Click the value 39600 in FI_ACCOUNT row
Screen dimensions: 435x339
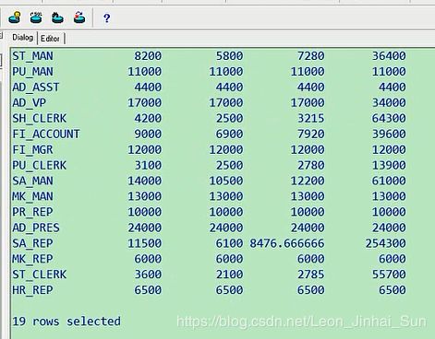(x=389, y=134)
